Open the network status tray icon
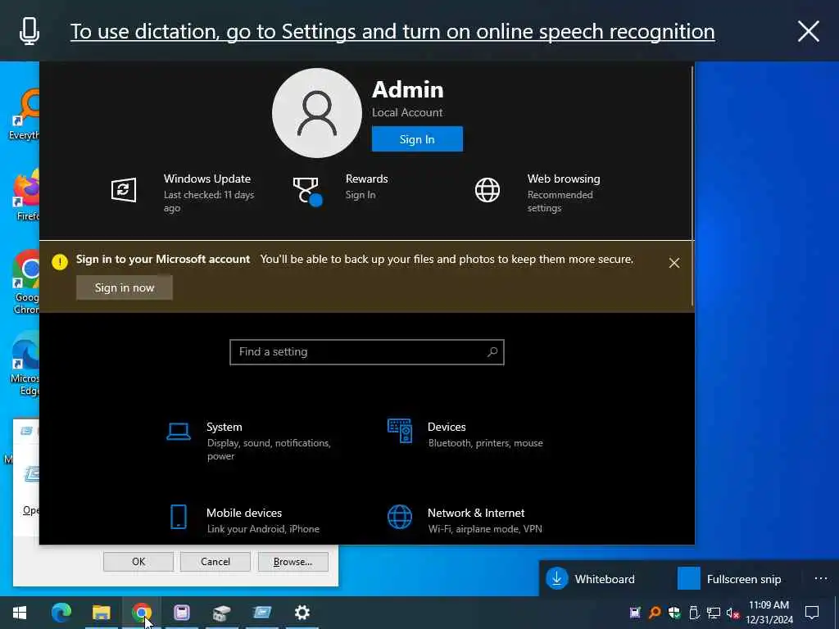 [714, 613]
